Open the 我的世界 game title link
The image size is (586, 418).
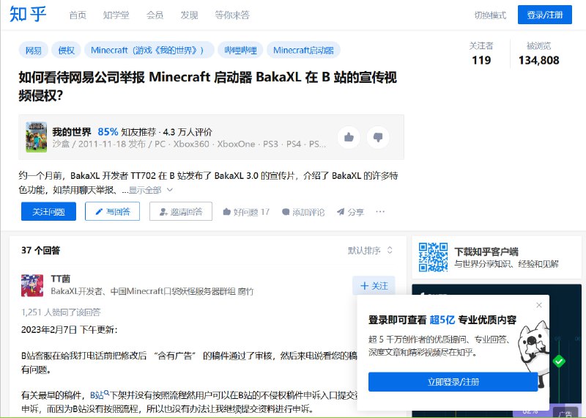(71, 132)
